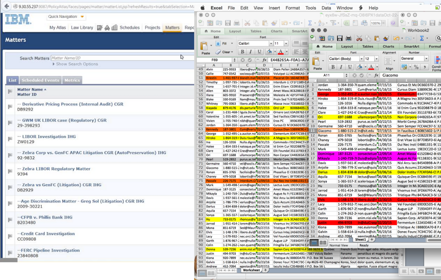The height and width of the screenshot is (280, 441).
Task: Switch back Excel window to Normal view button
Action: point(202,273)
